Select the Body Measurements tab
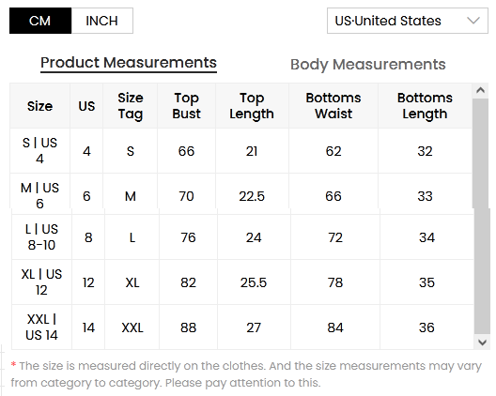This screenshot has height=396, width=496. coord(368,65)
